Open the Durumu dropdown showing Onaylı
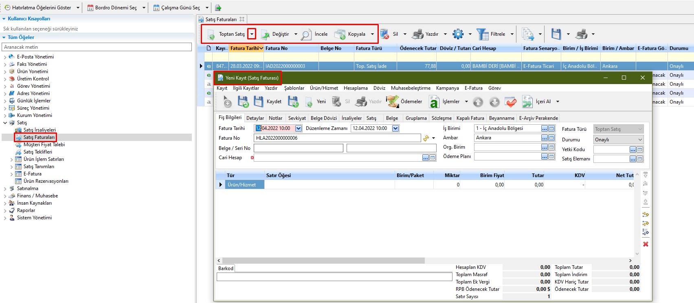694x303 pixels. 640,140
